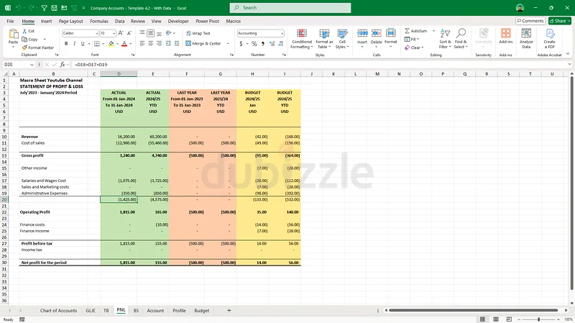The height and width of the screenshot is (323, 575).
Task: Toggle Wrap Text
Action: [x=198, y=33]
